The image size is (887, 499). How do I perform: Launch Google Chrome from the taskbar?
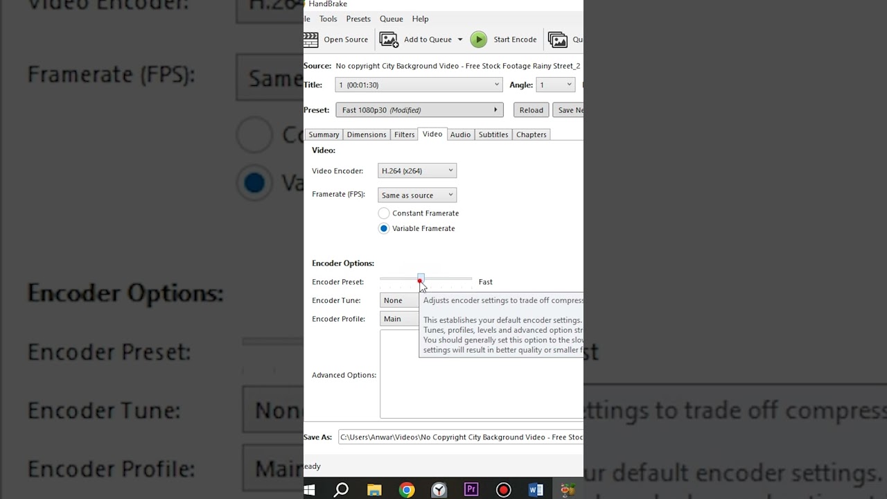pos(407,490)
